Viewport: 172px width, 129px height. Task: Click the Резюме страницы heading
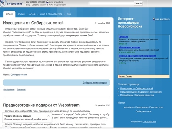pos(129,84)
